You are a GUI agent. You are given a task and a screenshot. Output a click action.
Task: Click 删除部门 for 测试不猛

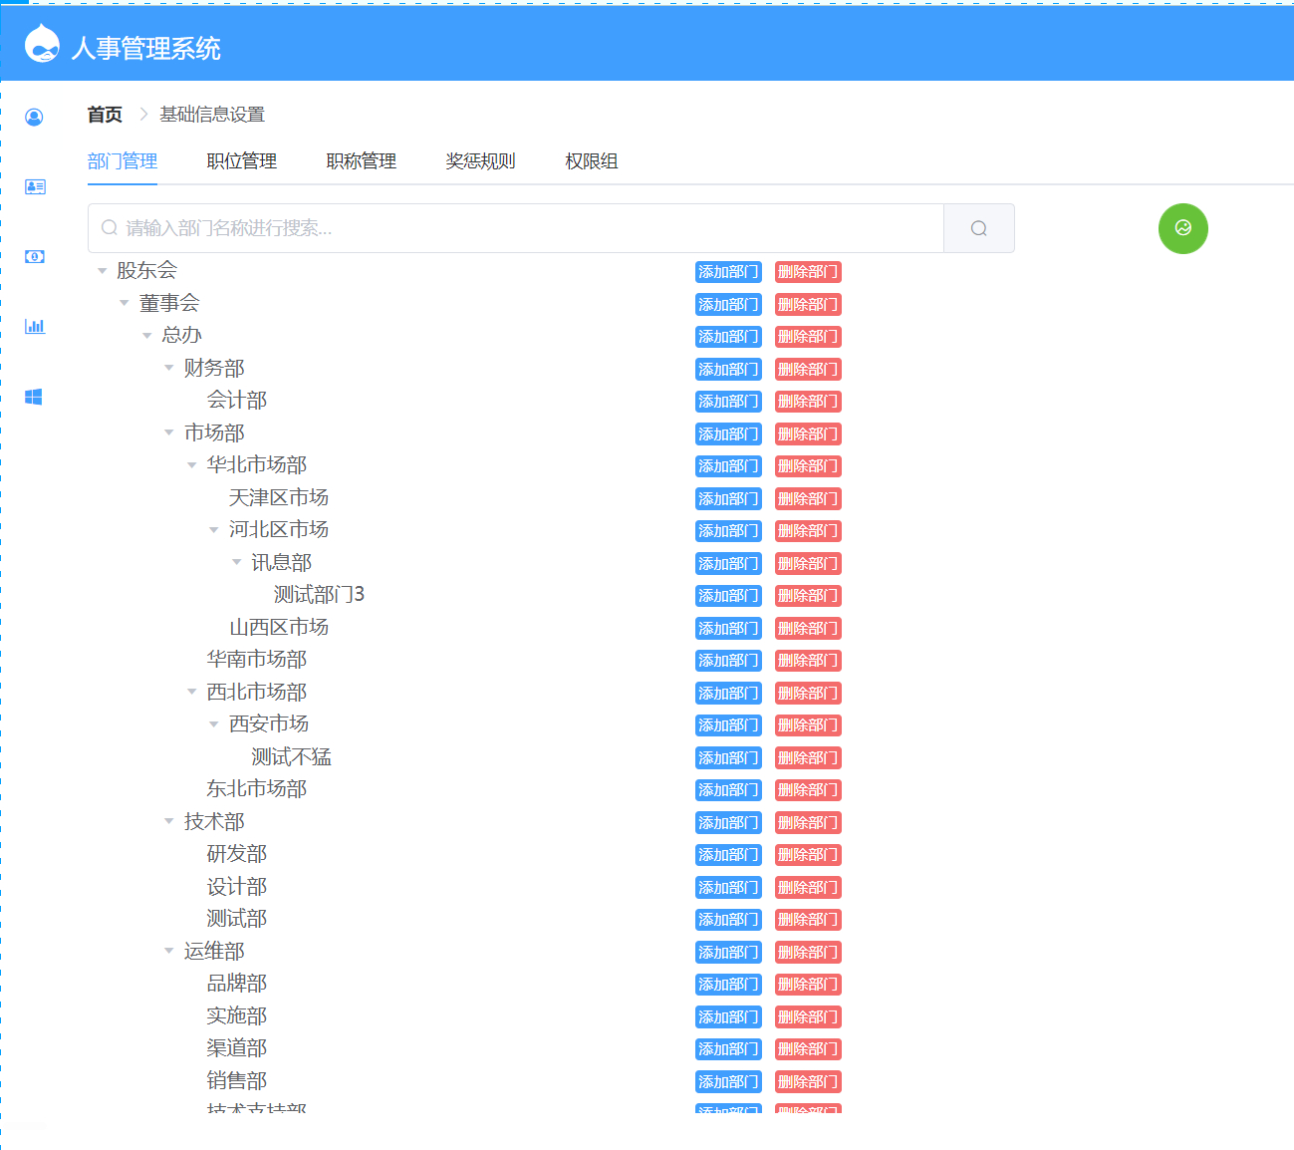(x=808, y=757)
